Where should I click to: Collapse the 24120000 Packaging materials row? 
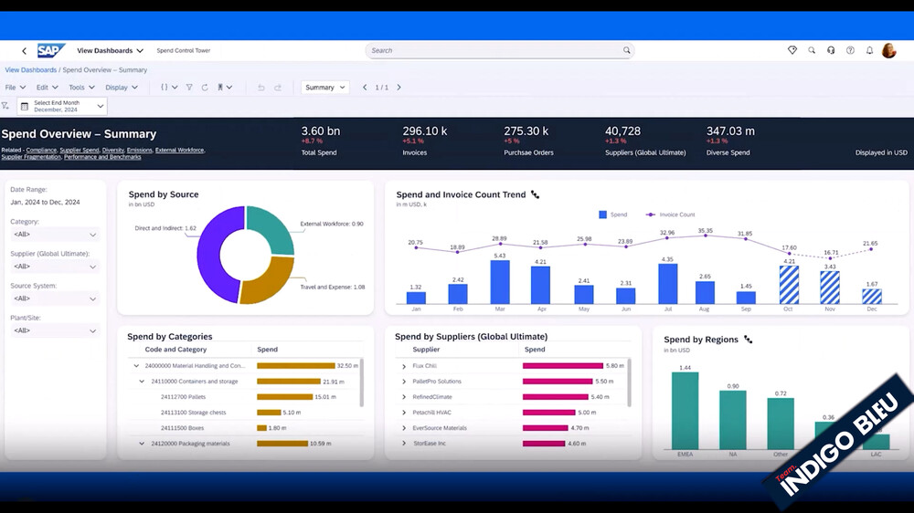click(x=142, y=444)
